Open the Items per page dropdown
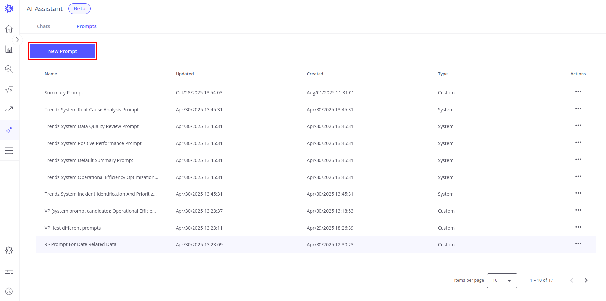 coord(502,280)
